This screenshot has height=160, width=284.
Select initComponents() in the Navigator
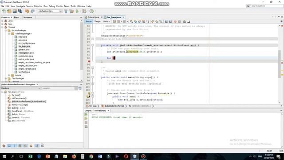point(19,98)
